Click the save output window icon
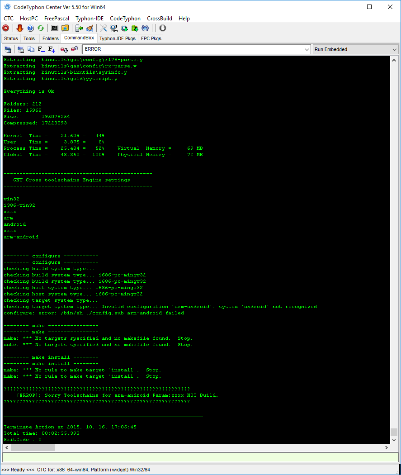This screenshot has height=475, width=401. pyautogui.click(x=21, y=49)
